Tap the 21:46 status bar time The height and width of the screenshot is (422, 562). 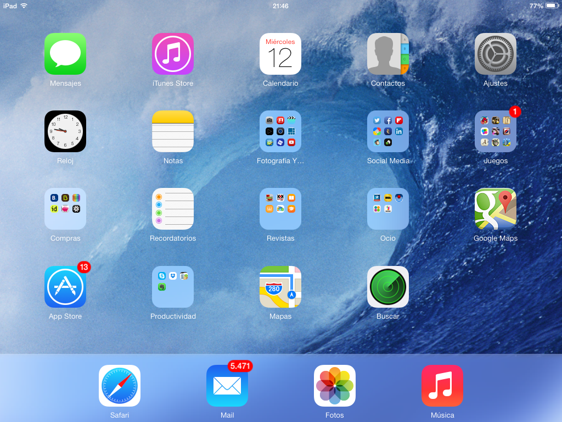[280, 6]
